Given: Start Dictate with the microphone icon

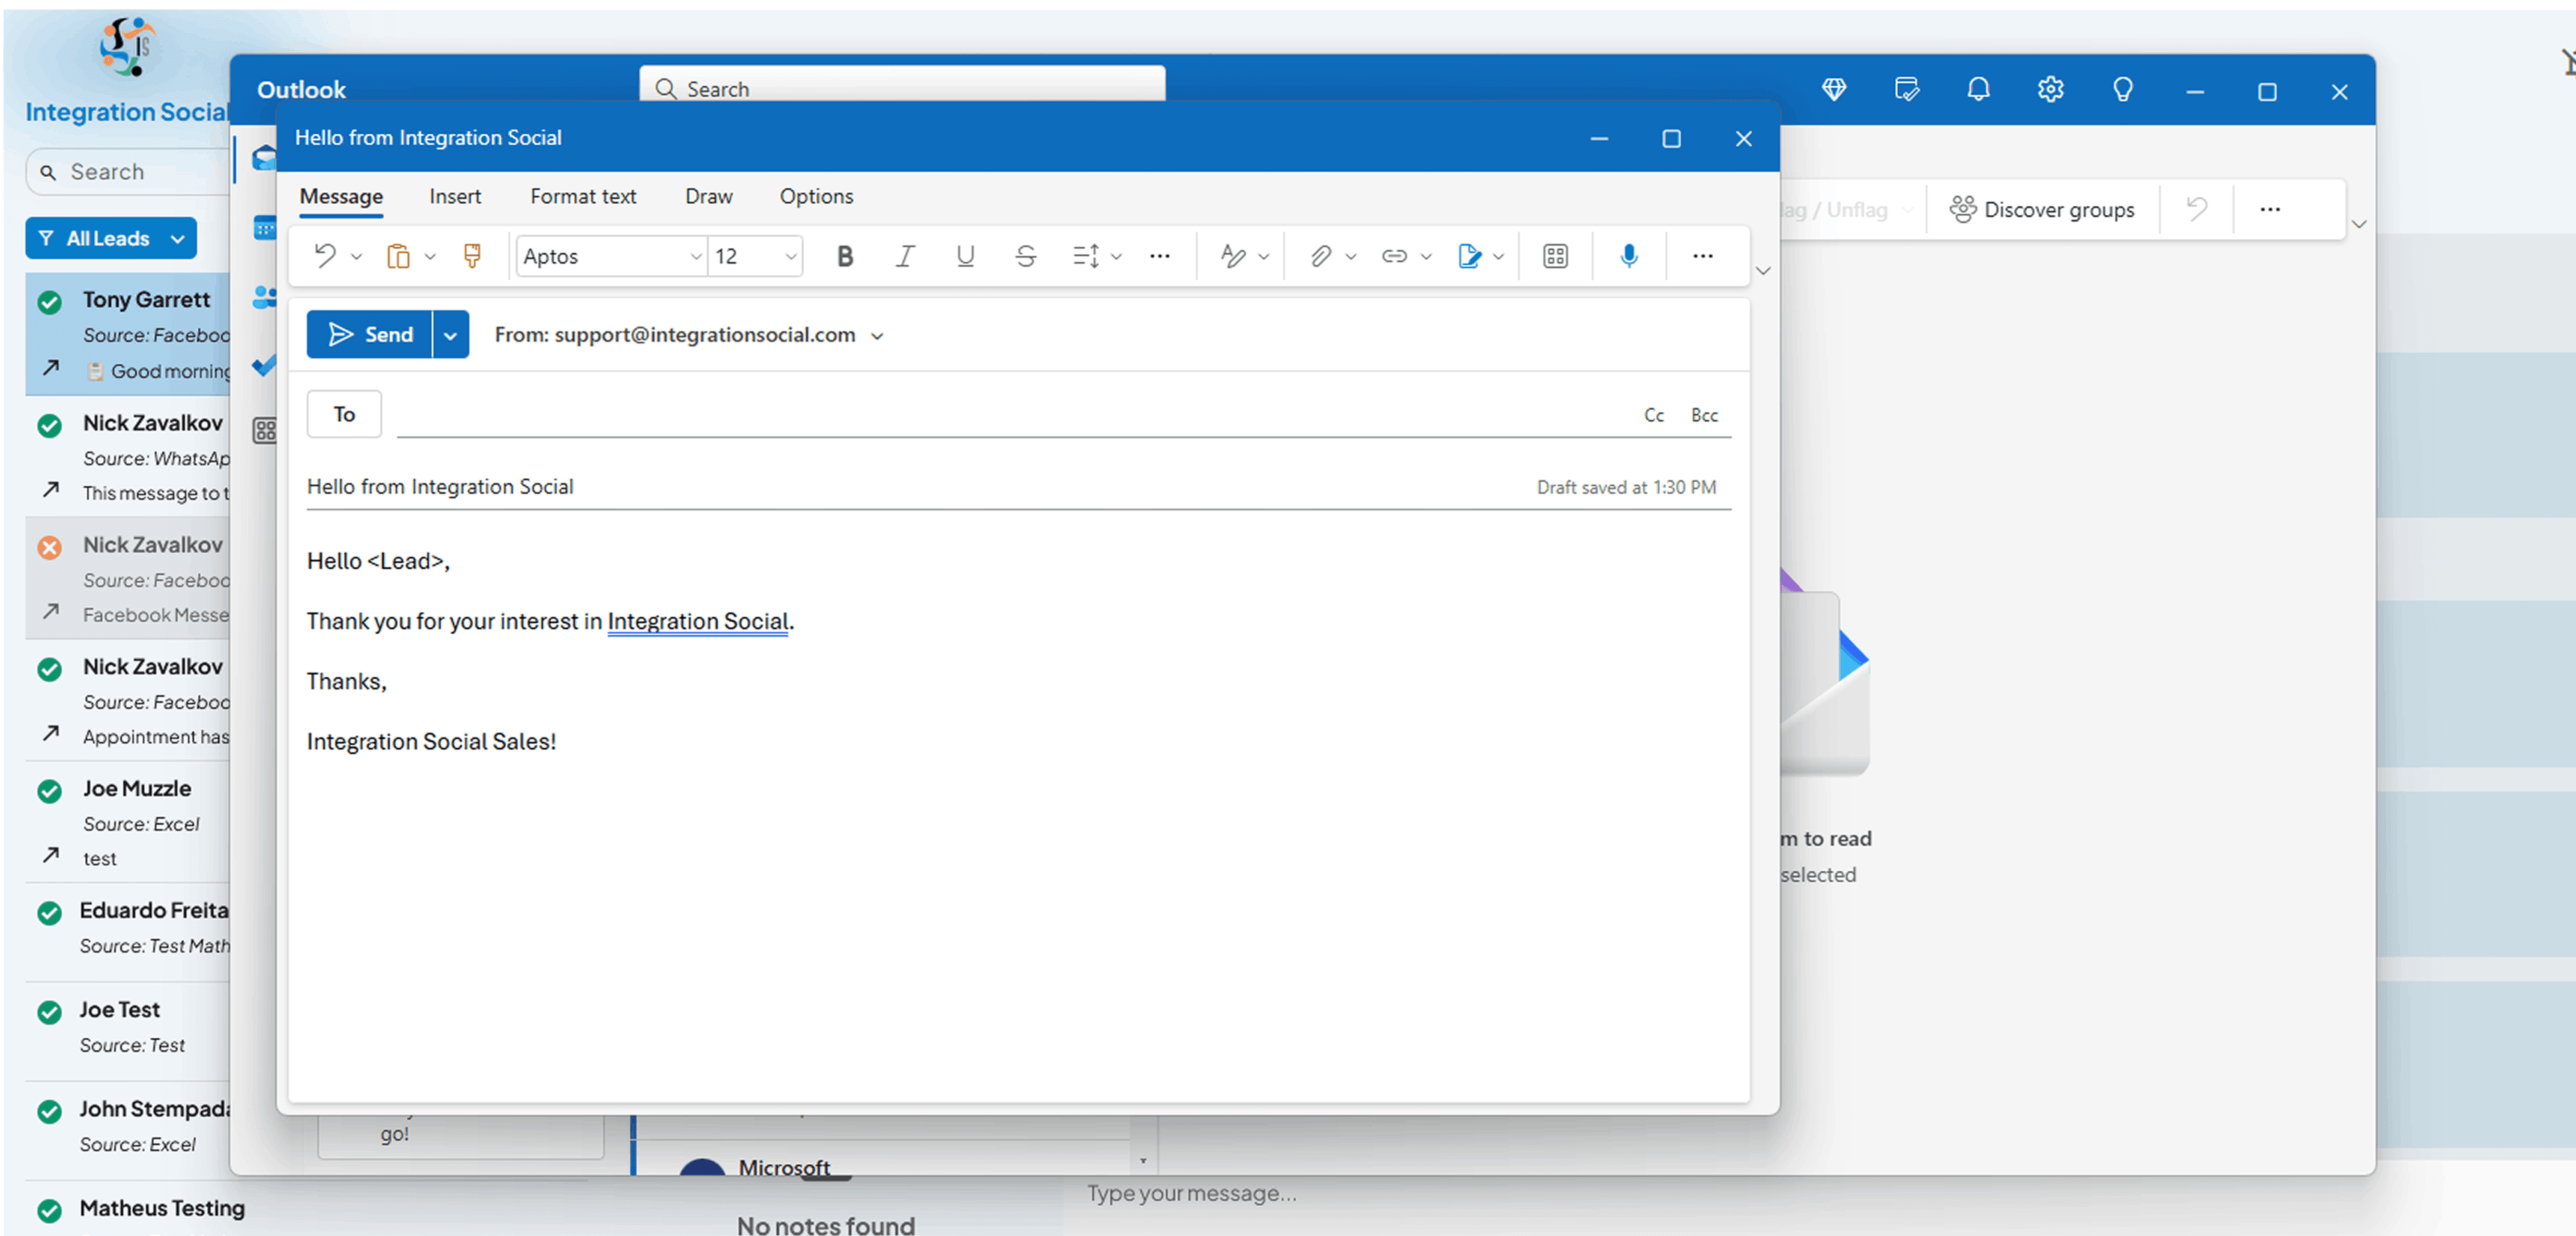Looking at the screenshot, I should [x=1629, y=256].
